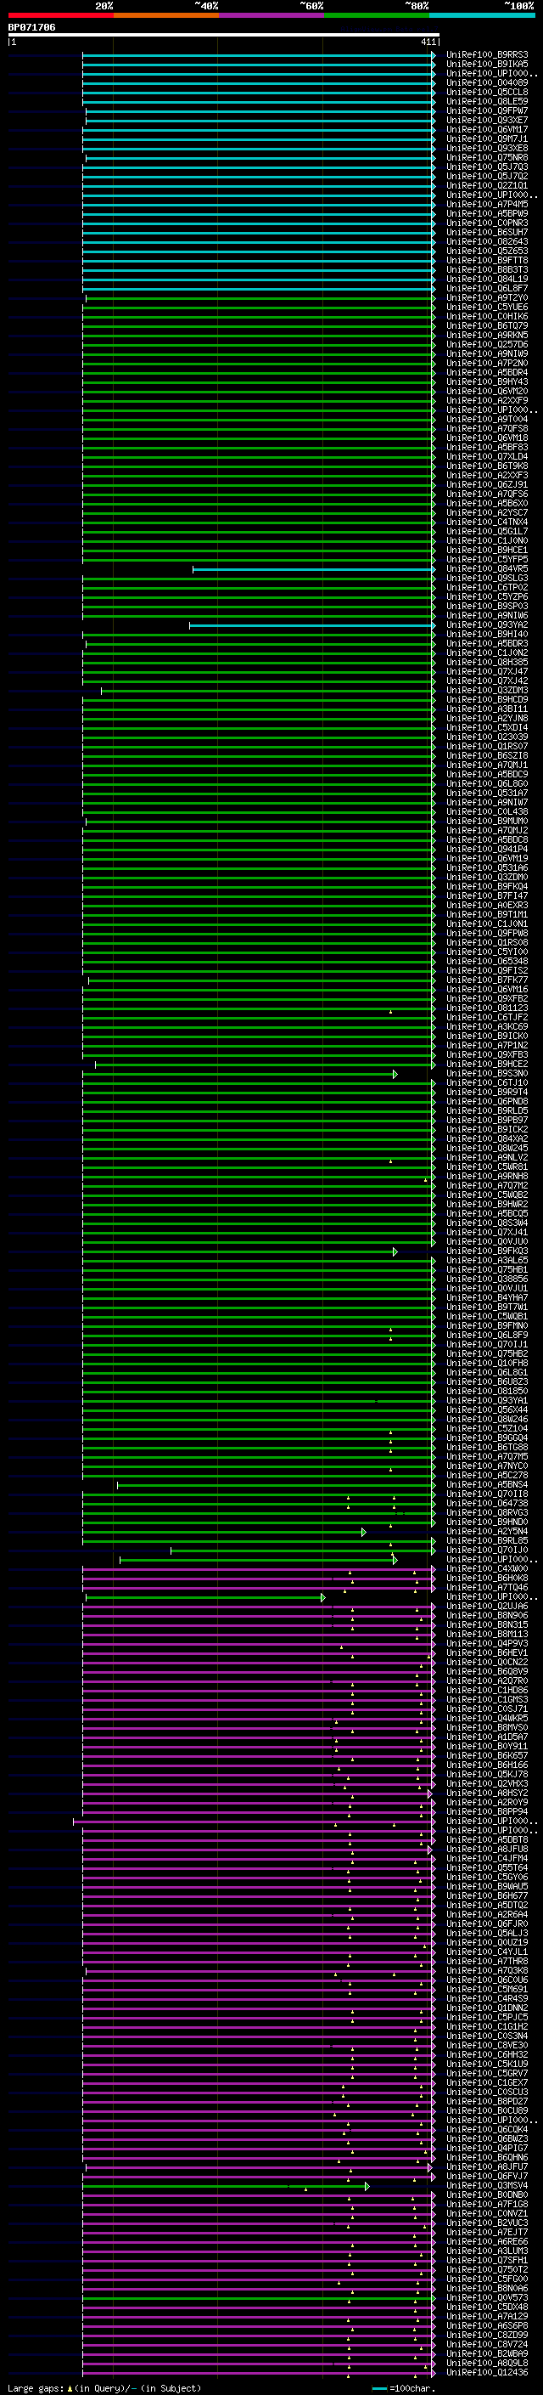The width and height of the screenshot is (543, 2395).
Task: Click the UniRef100_Q38856 label
Action: point(487,1279)
